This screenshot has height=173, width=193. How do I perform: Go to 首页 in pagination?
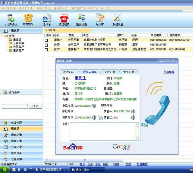[82, 164]
